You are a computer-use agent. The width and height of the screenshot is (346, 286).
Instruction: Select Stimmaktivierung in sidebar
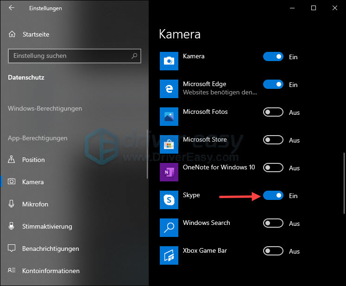point(47,226)
